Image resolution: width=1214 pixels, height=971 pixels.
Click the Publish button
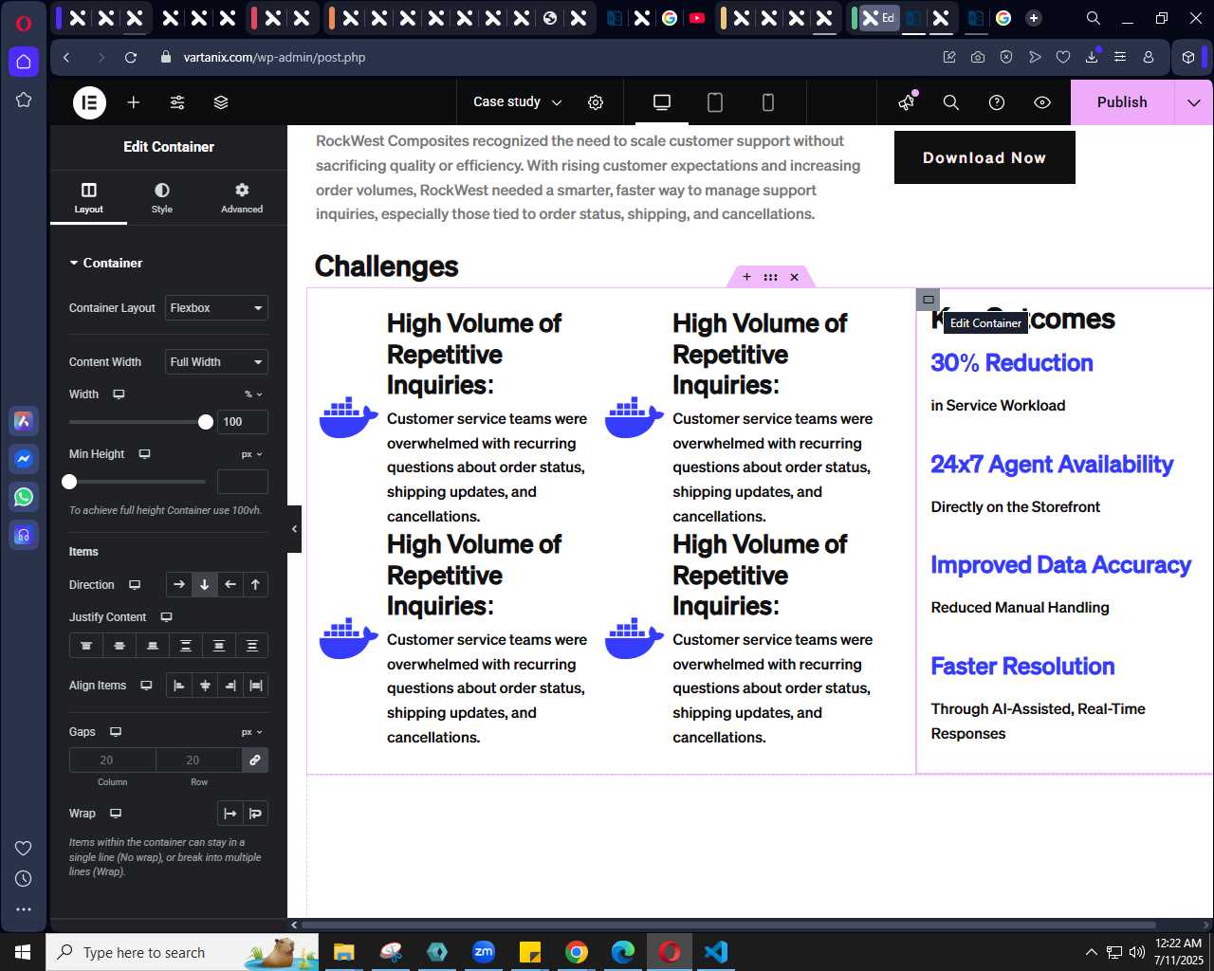tap(1122, 102)
